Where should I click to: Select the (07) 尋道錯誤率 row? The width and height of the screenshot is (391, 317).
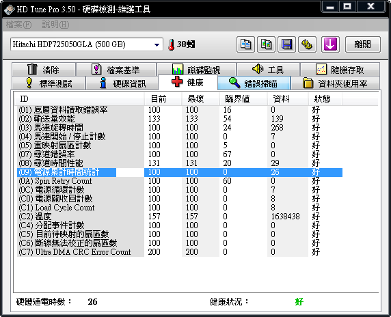click(180, 154)
